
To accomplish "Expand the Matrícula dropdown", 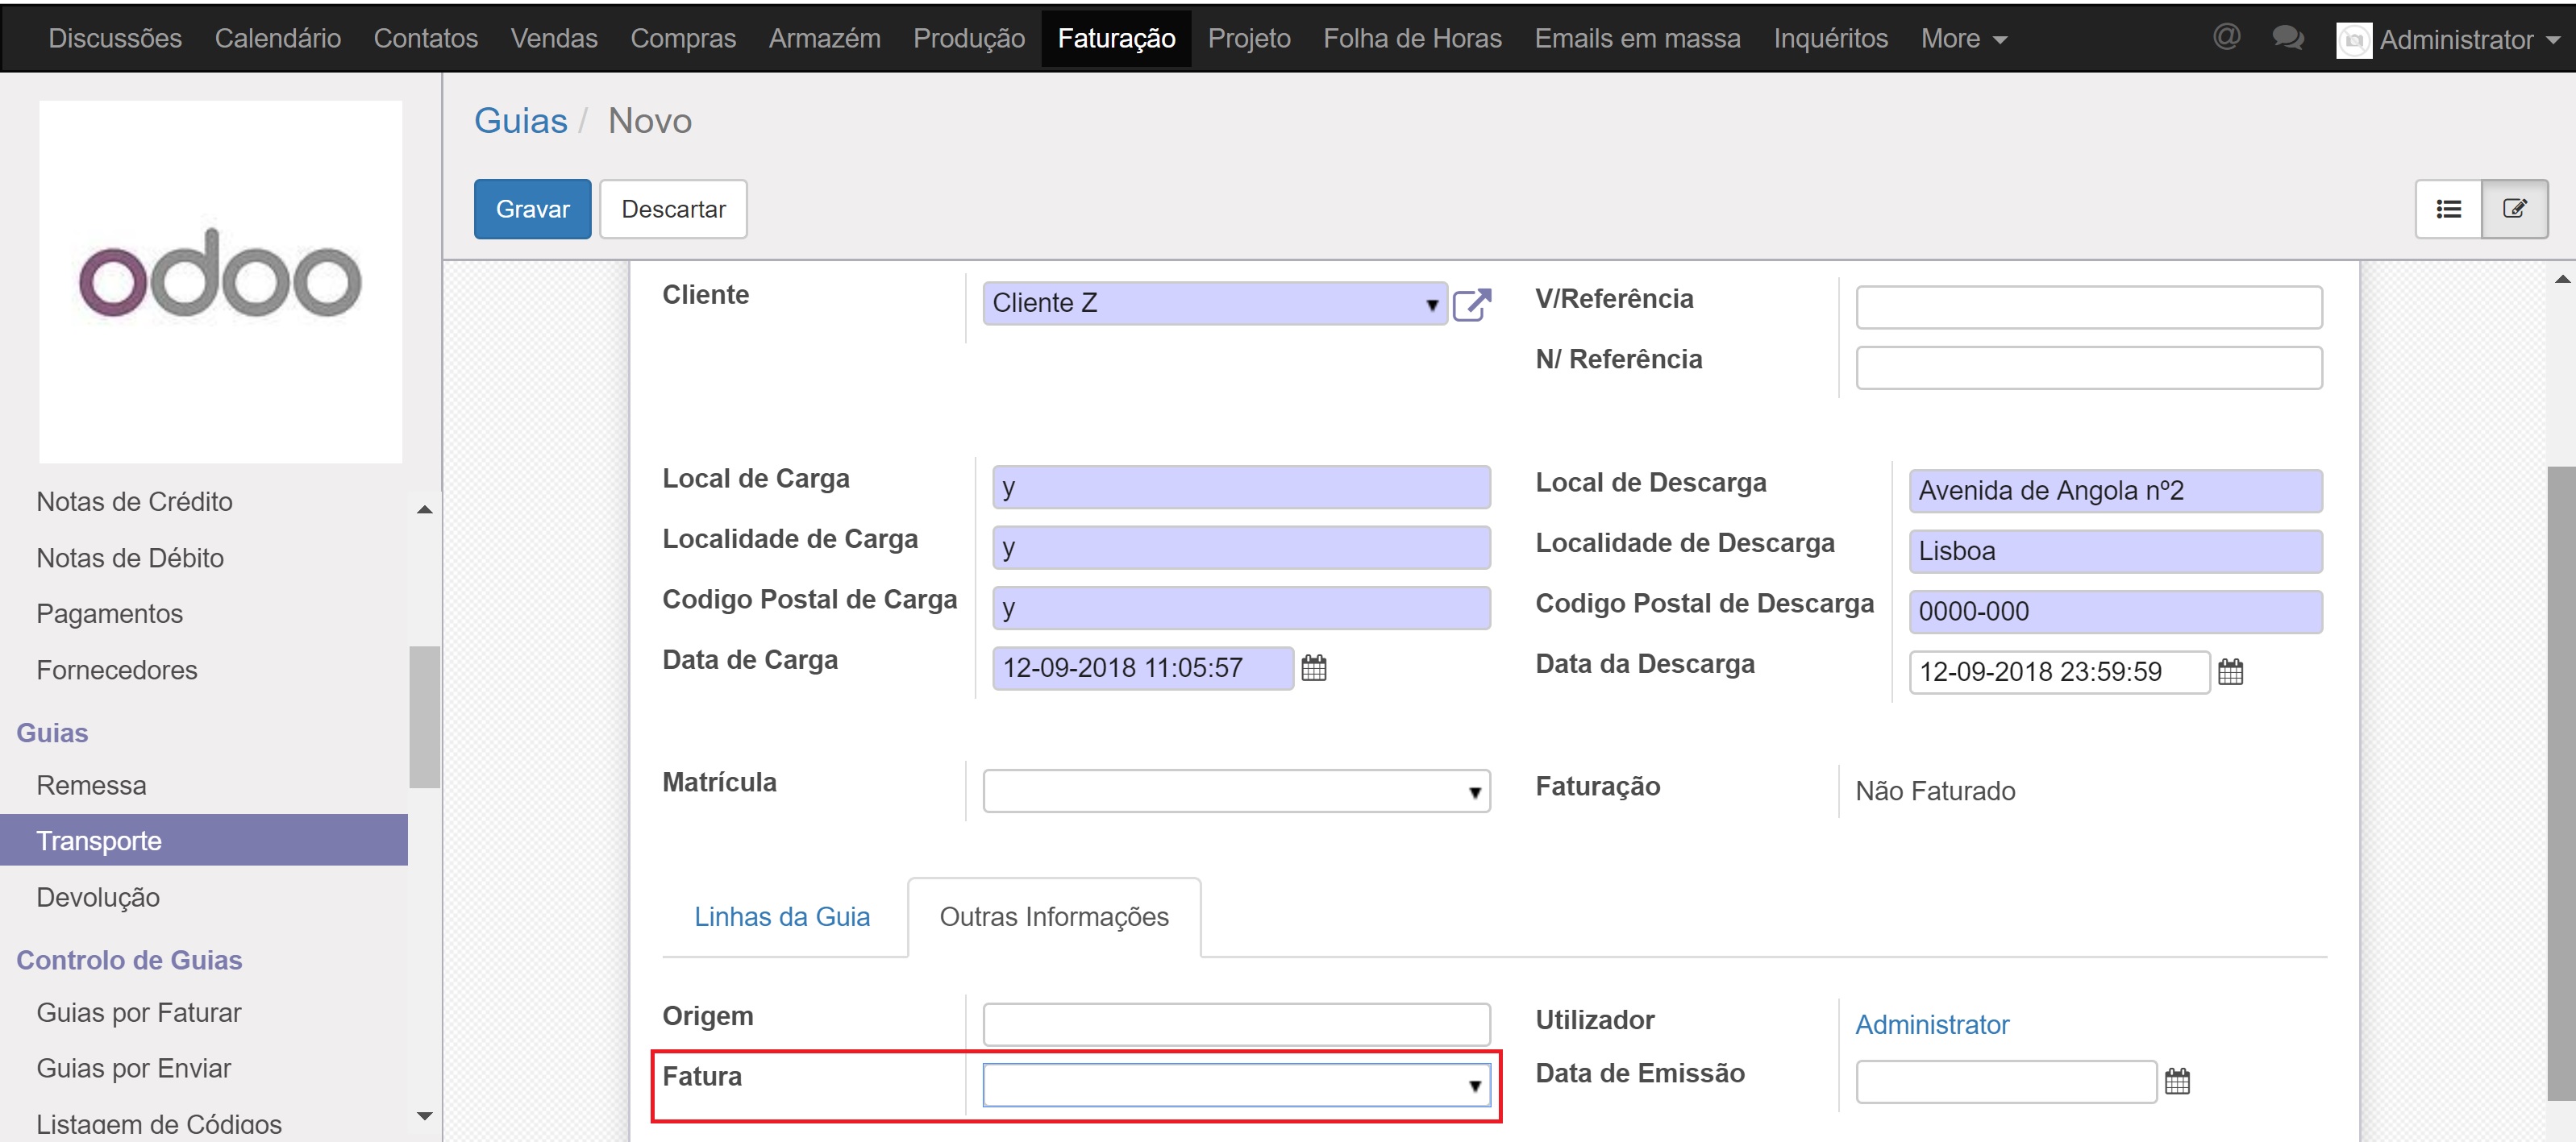I will click(x=1474, y=792).
